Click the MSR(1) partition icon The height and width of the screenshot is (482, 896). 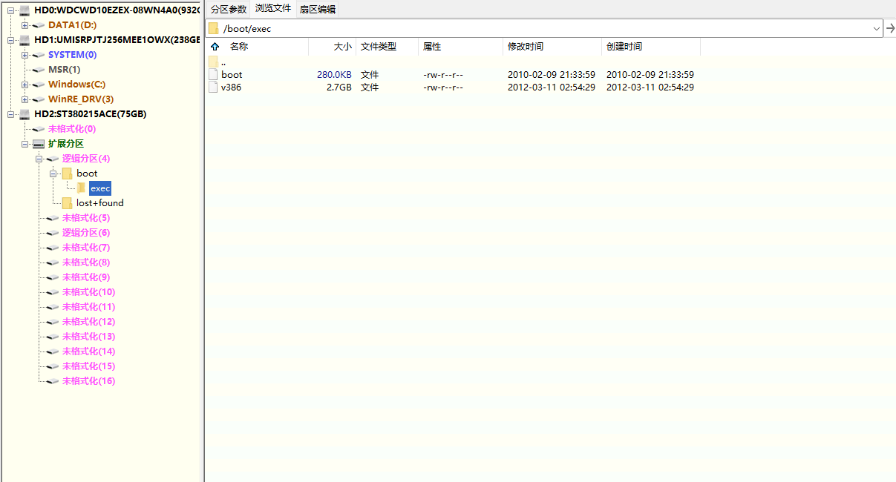point(38,69)
